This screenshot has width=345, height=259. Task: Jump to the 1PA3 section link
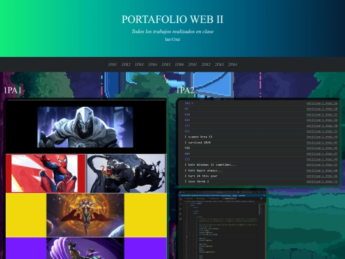[139, 65]
